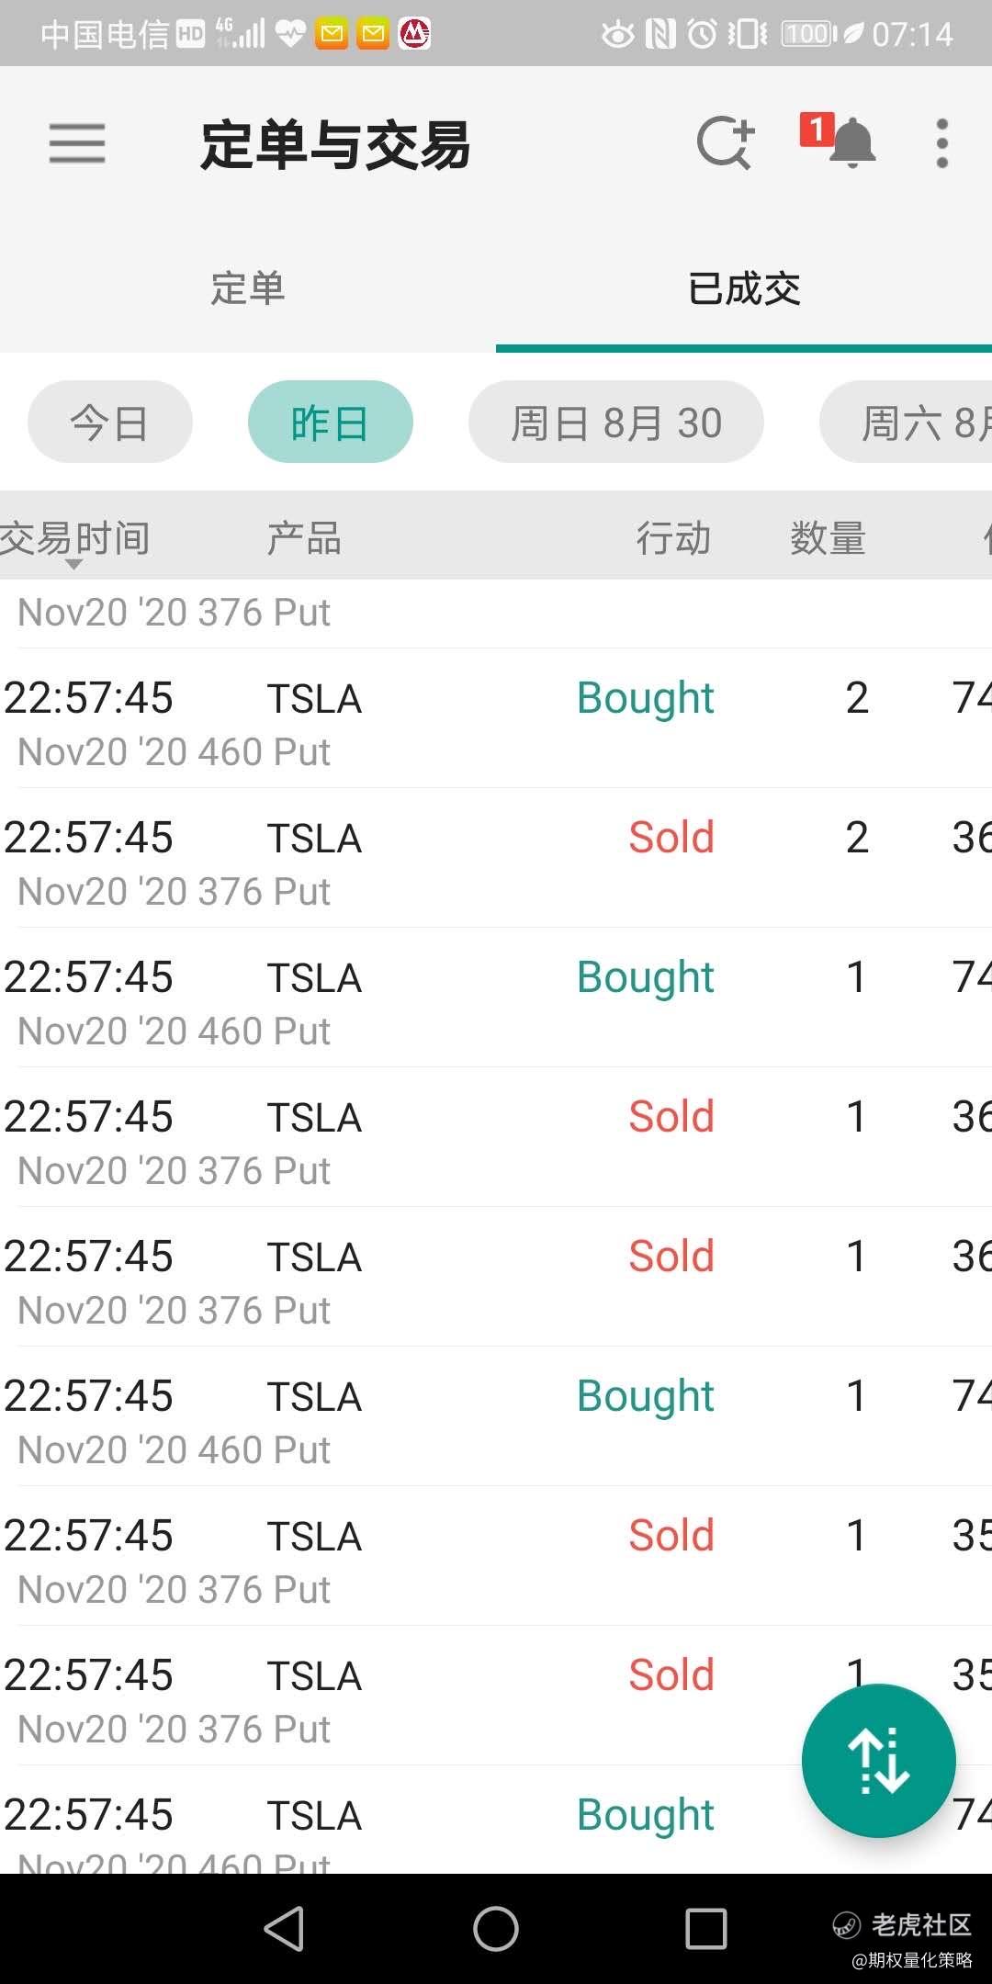Tap the Android recent apps square
This screenshot has width=992, height=1984.
(x=706, y=1928)
